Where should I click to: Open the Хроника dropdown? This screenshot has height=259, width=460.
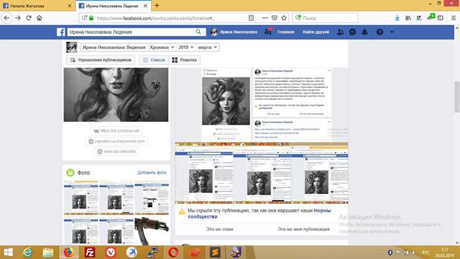click(x=162, y=47)
